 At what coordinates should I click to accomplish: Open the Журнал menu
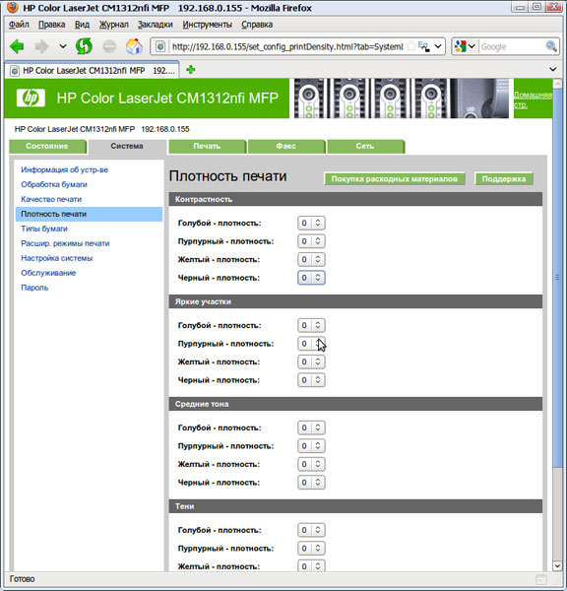(x=114, y=25)
